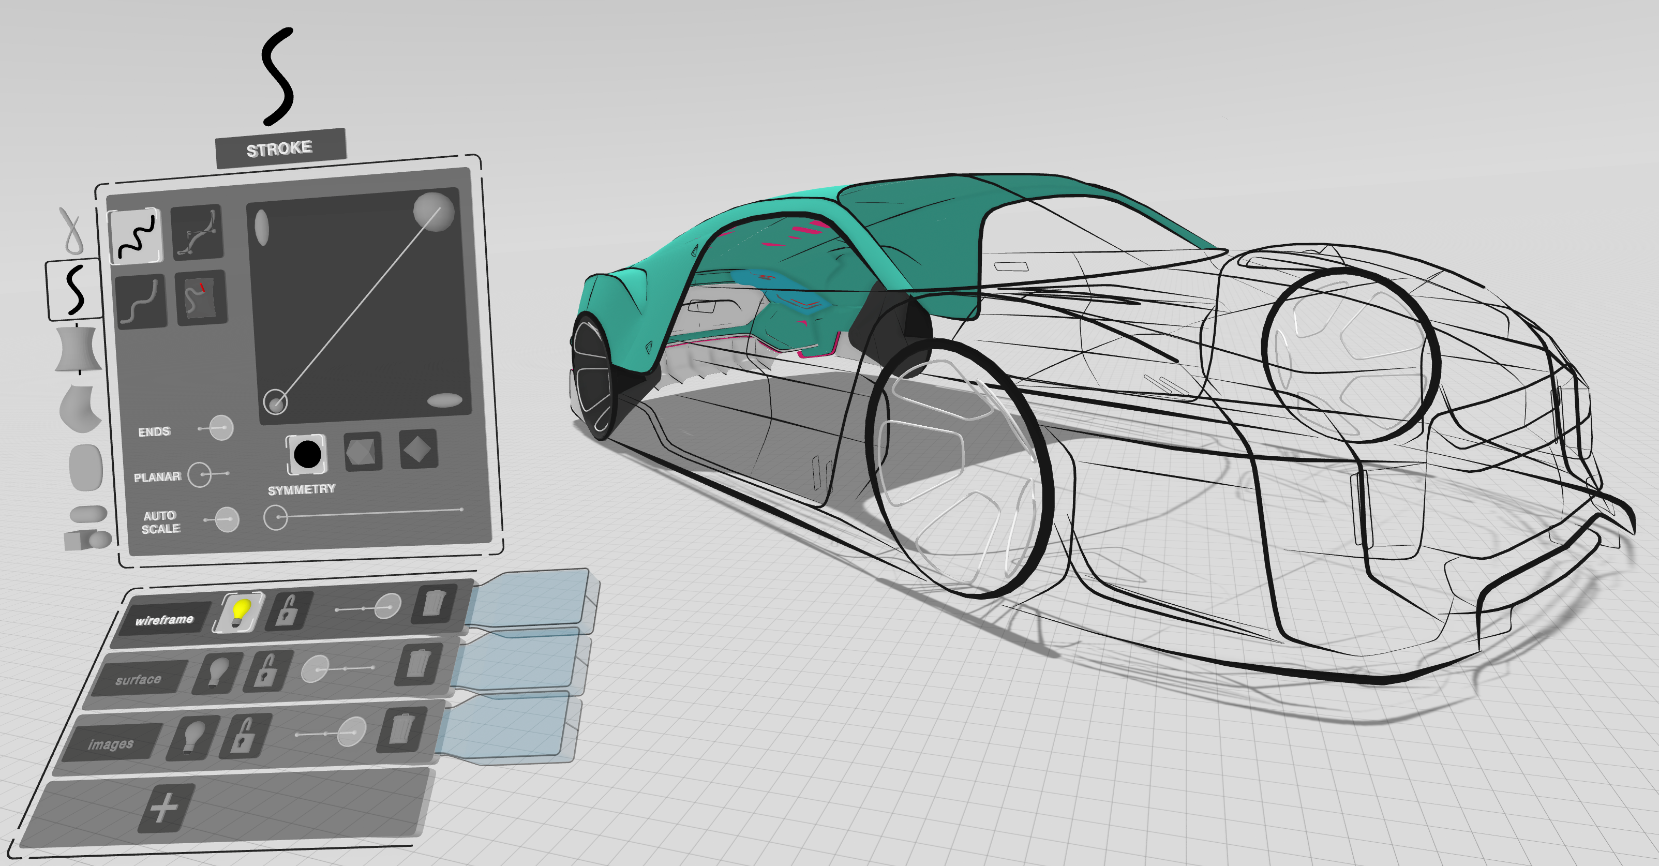The height and width of the screenshot is (866, 1659).
Task: Choose the flat diamond brush profile
Action: click(419, 449)
